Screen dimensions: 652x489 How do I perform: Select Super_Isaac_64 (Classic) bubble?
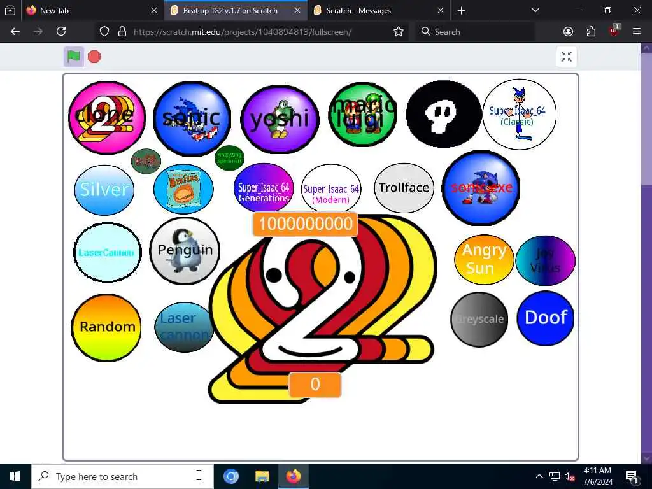click(520, 114)
